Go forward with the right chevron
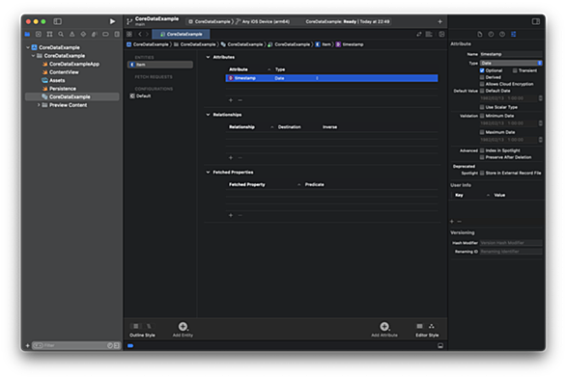The height and width of the screenshot is (378, 566). (x=147, y=35)
